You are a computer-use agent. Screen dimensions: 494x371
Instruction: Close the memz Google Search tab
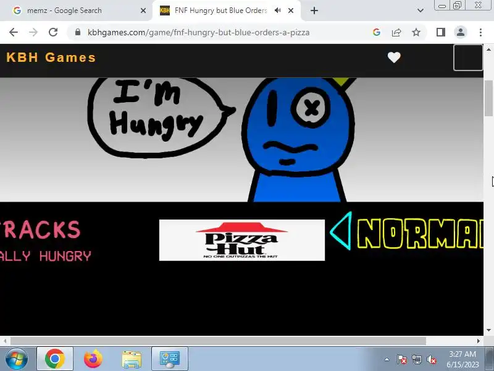click(x=143, y=11)
